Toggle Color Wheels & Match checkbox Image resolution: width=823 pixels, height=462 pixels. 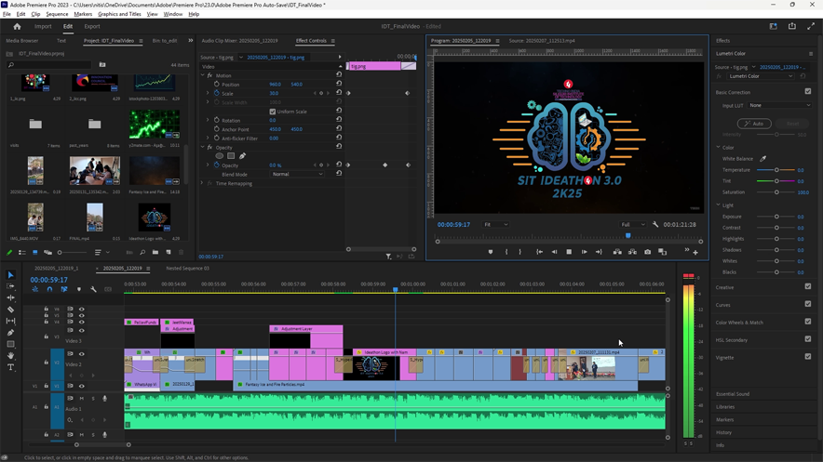pos(808,322)
